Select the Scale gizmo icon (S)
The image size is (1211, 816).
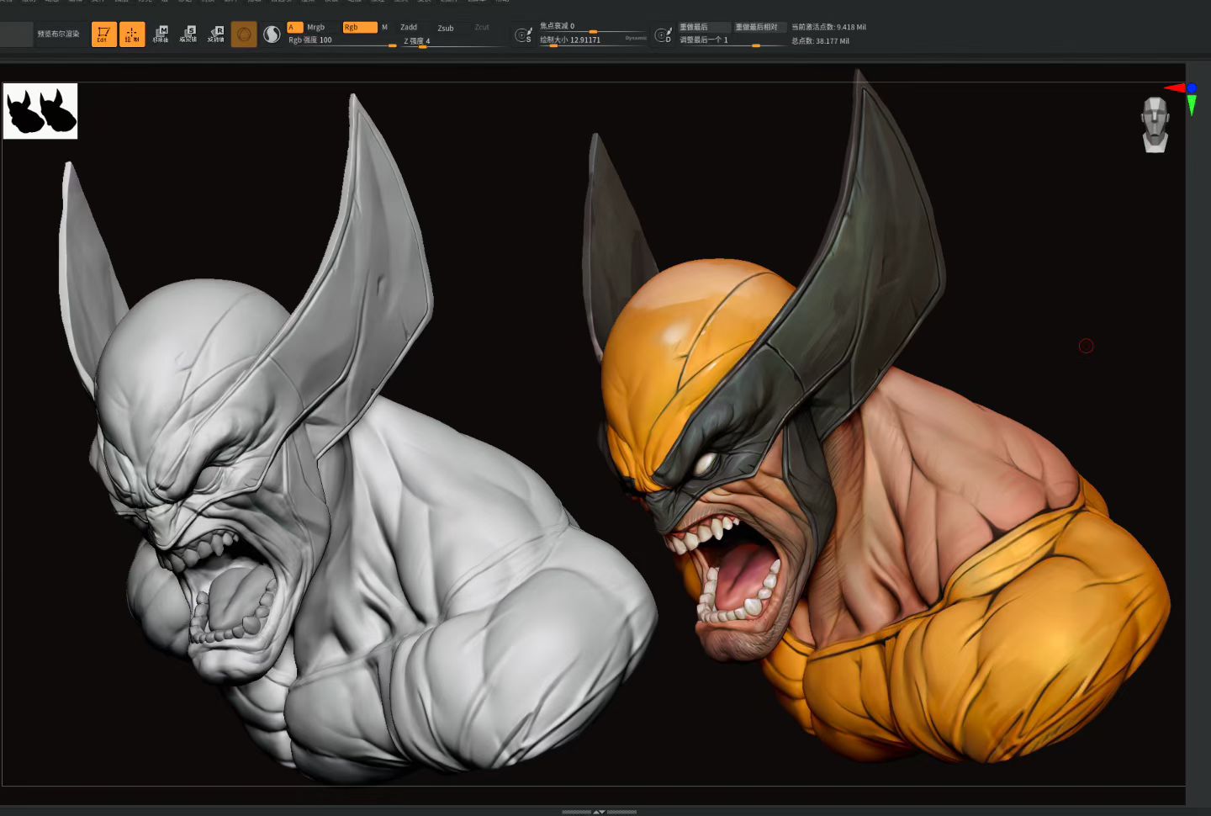pos(188,34)
